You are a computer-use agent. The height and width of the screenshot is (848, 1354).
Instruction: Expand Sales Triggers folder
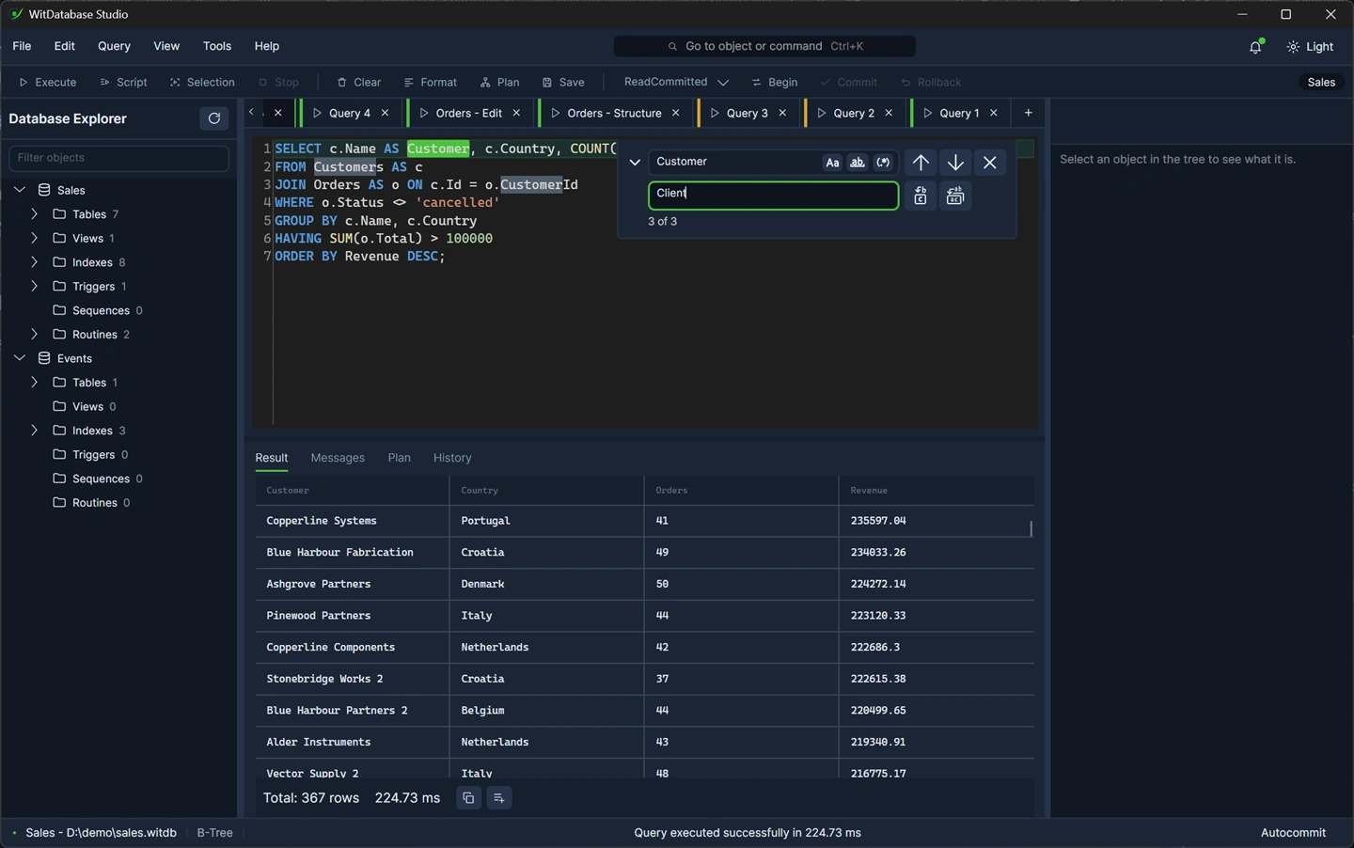(34, 287)
